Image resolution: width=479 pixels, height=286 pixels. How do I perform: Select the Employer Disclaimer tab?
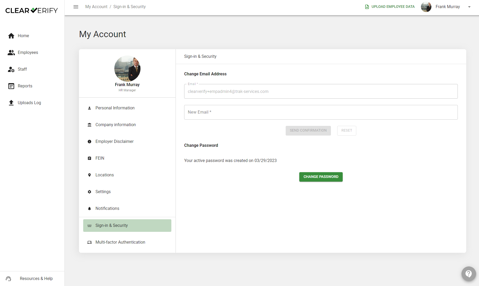(x=127, y=142)
